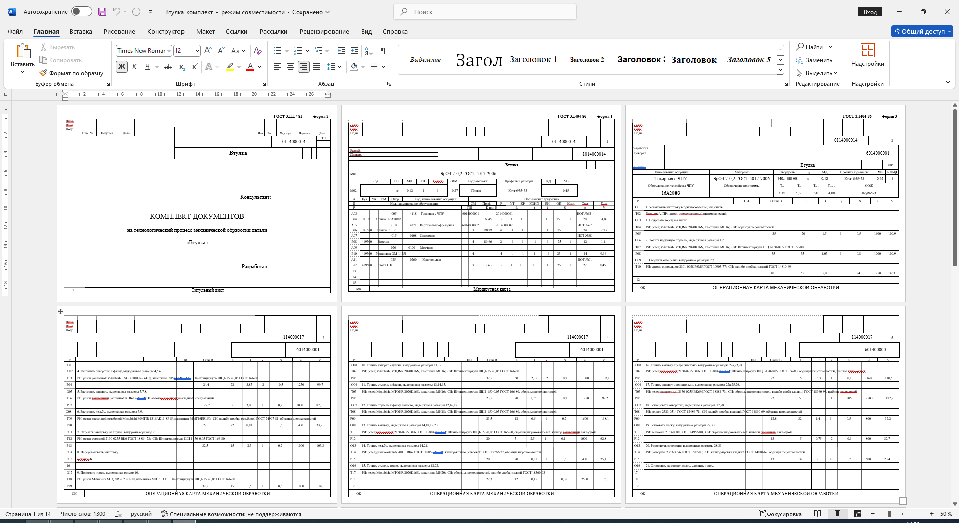Switch to Вставка tab
The height and width of the screenshot is (523, 959).
pos(81,31)
